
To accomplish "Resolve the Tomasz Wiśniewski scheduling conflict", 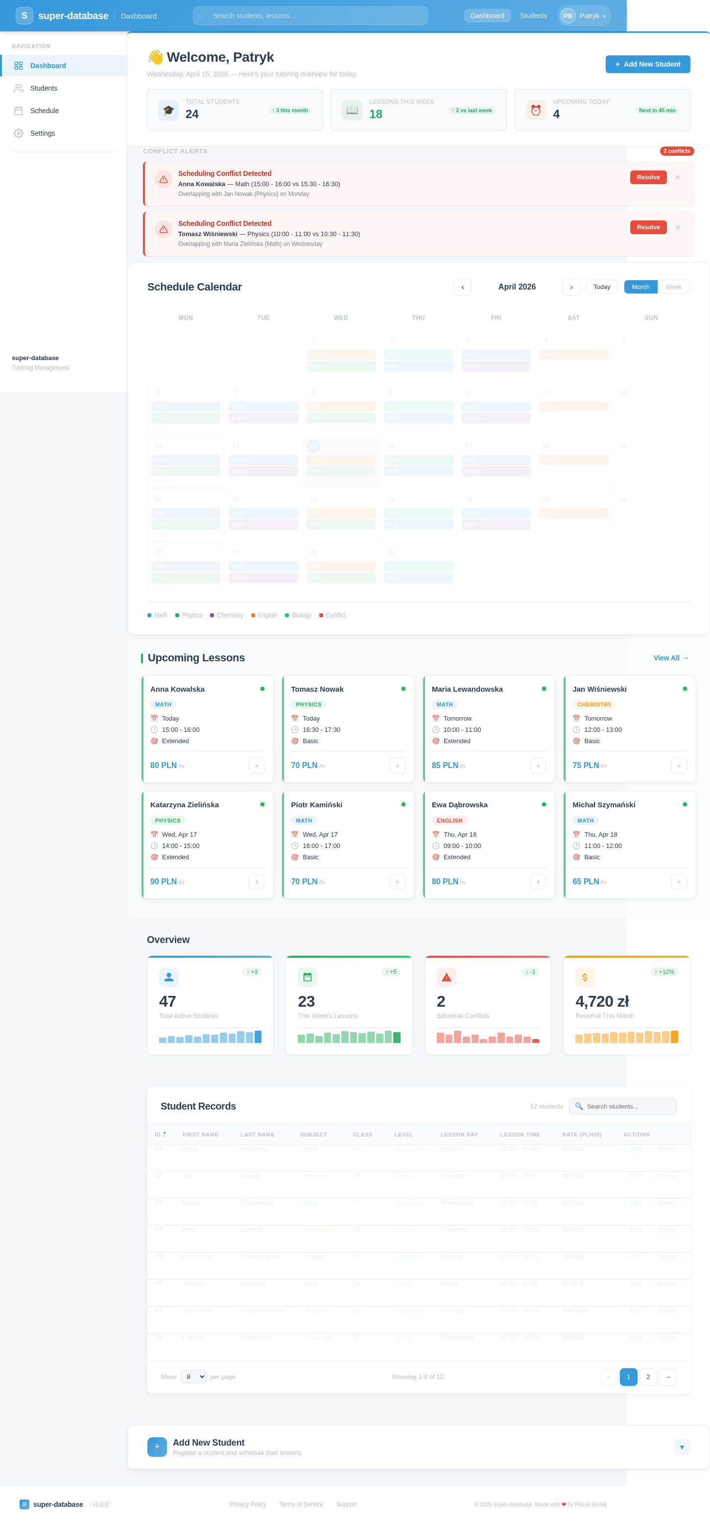I will pyautogui.click(x=648, y=227).
